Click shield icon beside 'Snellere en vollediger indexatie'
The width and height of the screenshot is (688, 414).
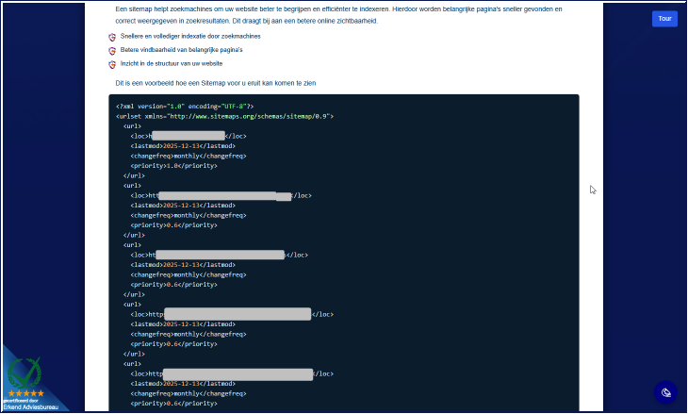tap(112, 37)
